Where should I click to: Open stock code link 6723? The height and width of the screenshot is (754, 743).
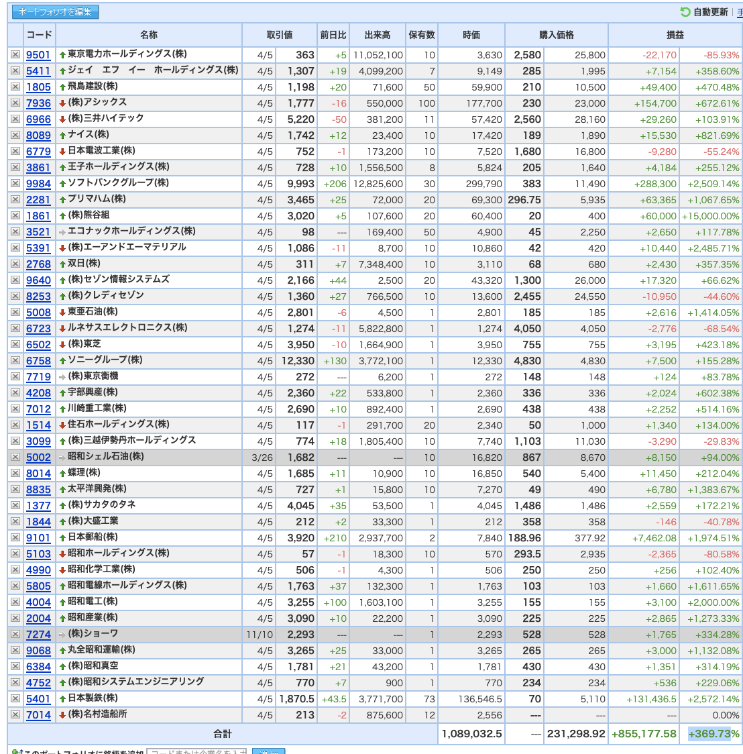coord(38,329)
